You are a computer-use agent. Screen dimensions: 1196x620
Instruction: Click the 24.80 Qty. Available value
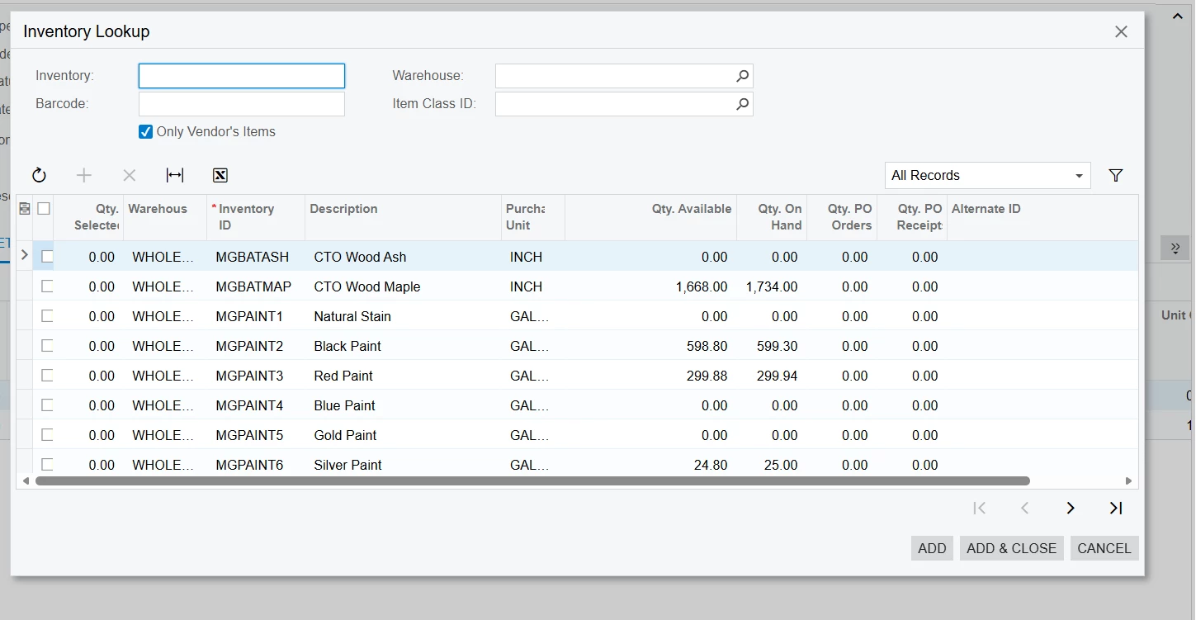pyautogui.click(x=711, y=465)
